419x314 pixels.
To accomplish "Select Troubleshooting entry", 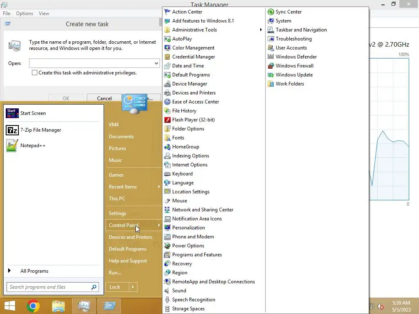I will coord(294,39).
